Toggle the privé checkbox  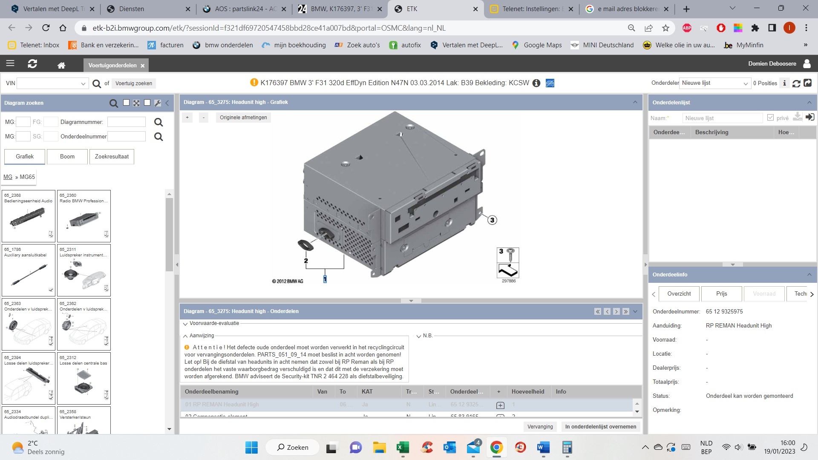pyautogui.click(x=770, y=118)
